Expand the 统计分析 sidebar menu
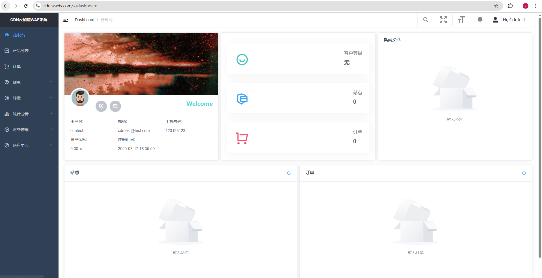The width and height of the screenshot is (542, 278). click(x=28, y=114)
